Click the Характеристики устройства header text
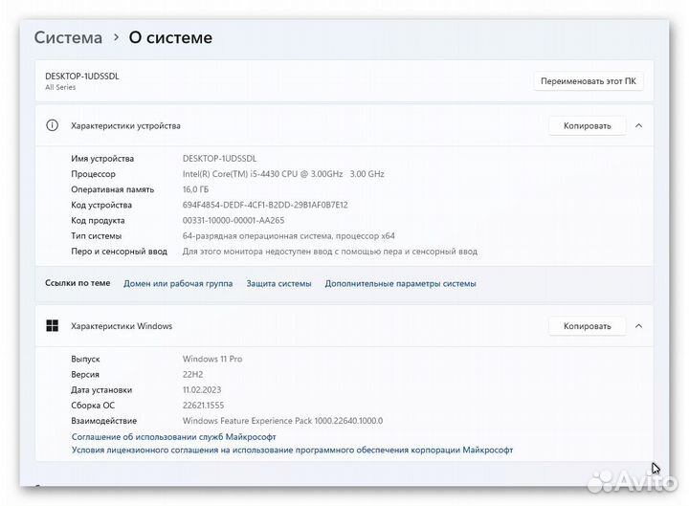Image resolution: width=689 pixels, height=506 pixels. click(125, 126)
